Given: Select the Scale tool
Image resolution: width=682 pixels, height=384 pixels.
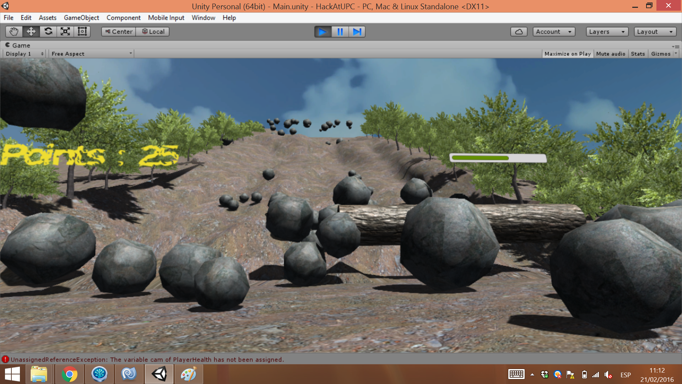Looking at the screenshot, I should pyautogui.click(x=65, y=32).
